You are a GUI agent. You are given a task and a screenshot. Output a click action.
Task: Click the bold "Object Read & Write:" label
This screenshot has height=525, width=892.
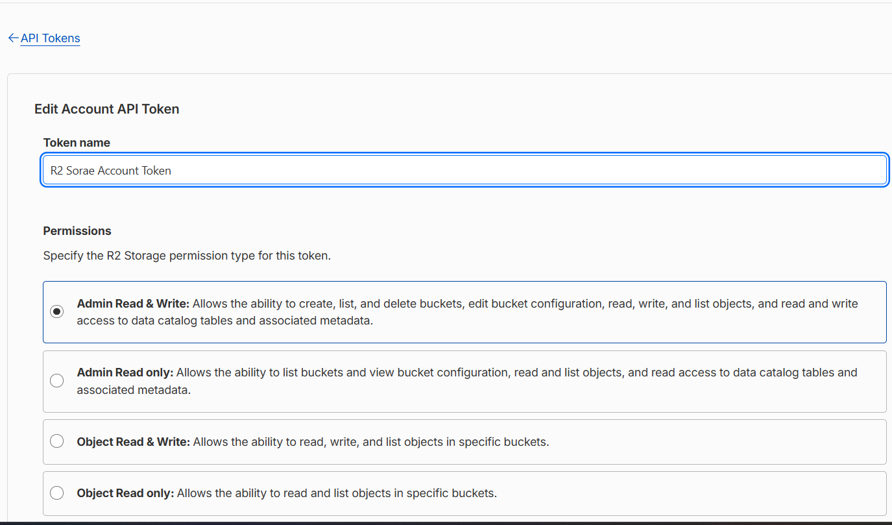(133, 442)
